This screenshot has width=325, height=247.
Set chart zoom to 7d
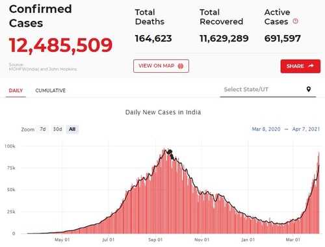(x=43, y=129)
